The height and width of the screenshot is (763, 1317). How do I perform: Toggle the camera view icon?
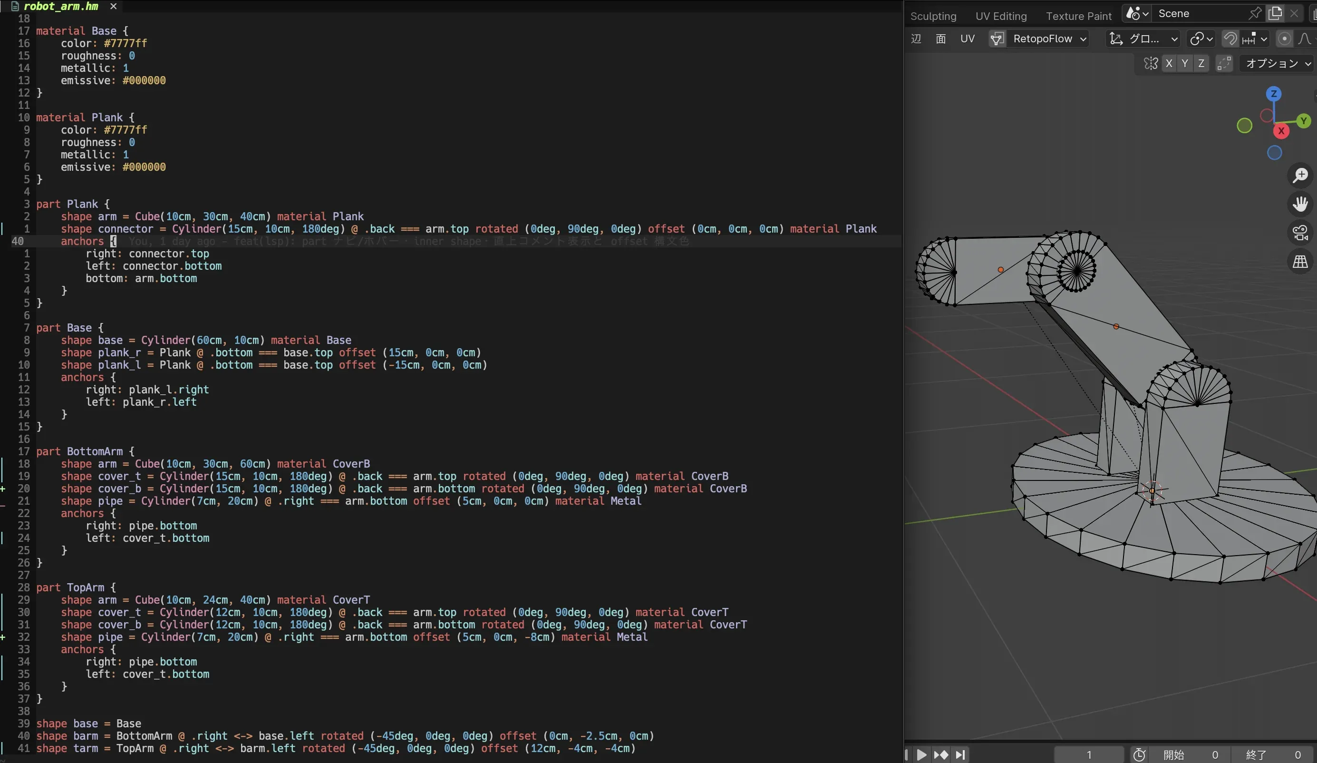(x=1300, y=233)
